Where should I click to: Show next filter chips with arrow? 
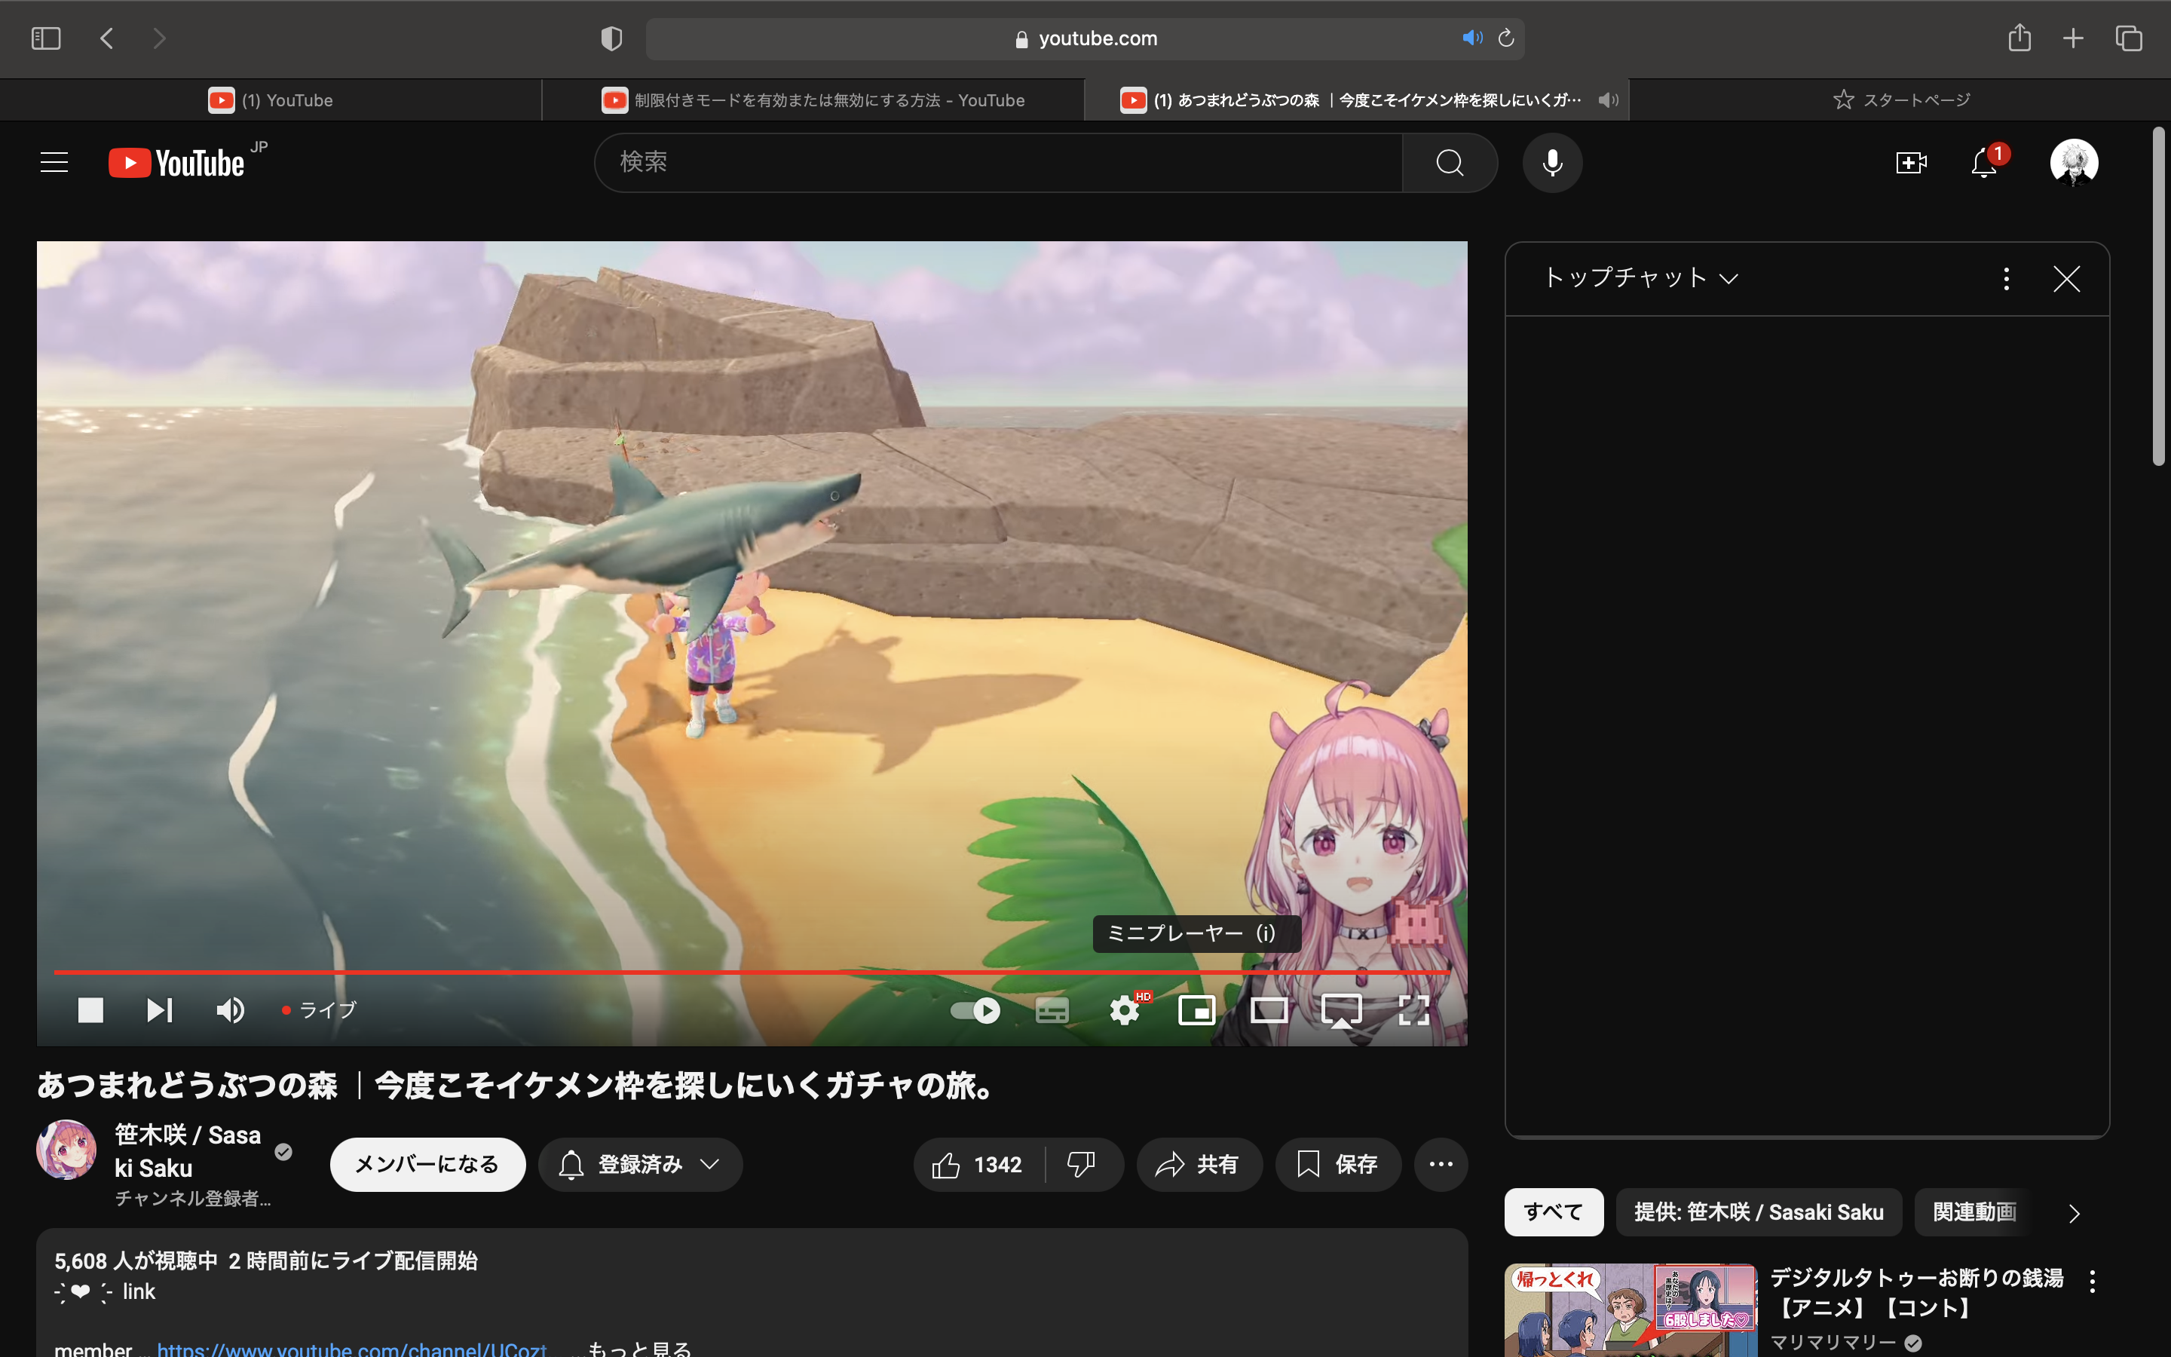(2074, 1214)
